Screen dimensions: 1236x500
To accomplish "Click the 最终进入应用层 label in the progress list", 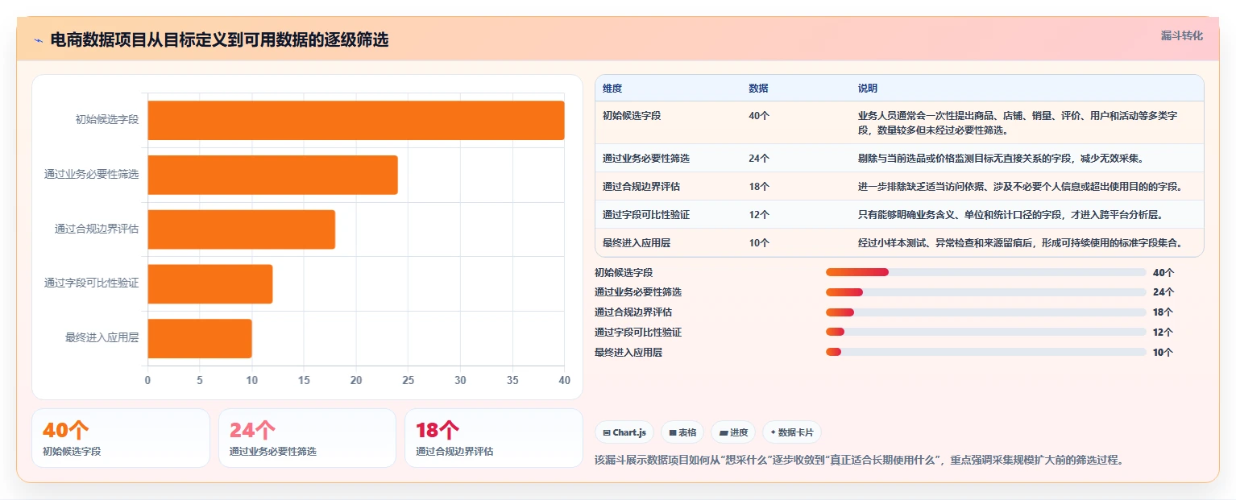I will click(628, 352).
